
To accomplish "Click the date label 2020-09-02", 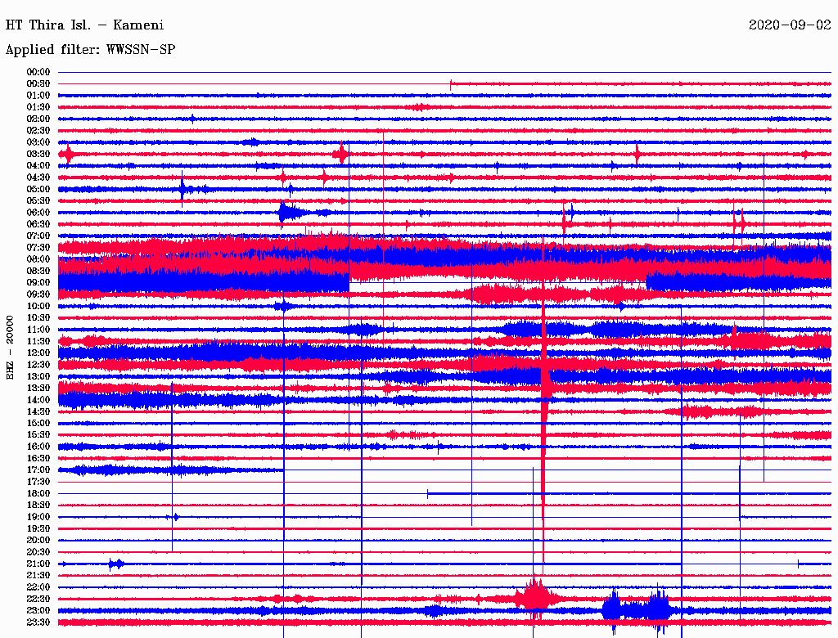I will (x=790, y=25).
